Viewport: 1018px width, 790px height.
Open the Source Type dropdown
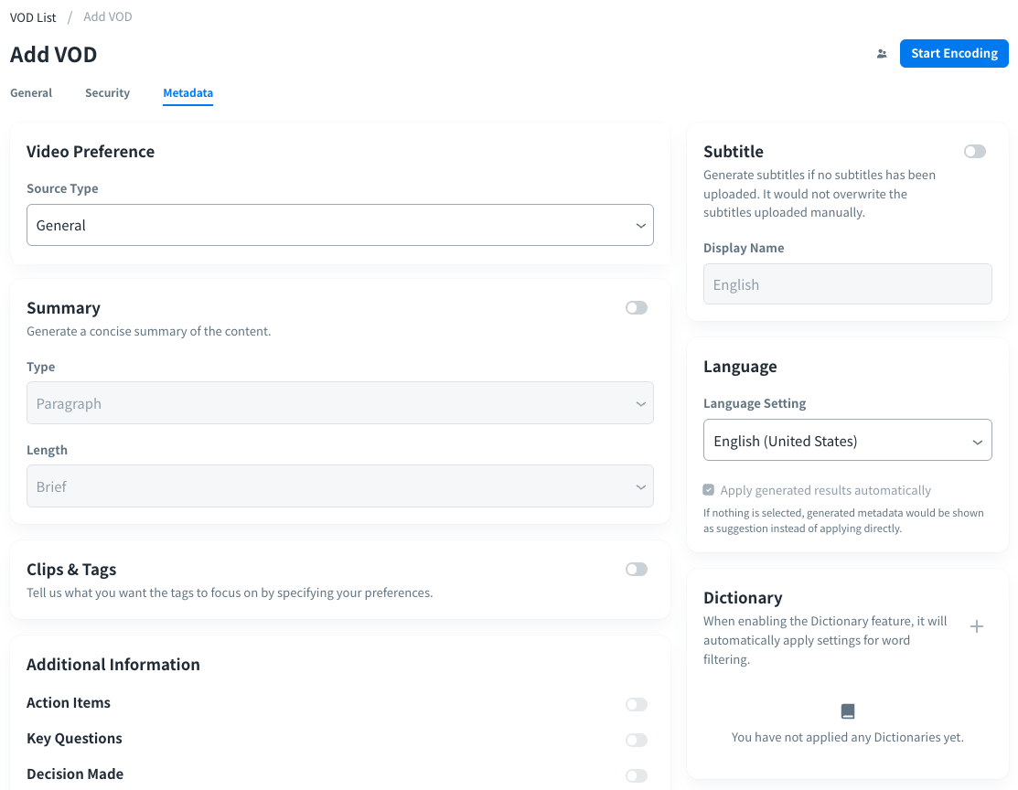click(x=339, y=225)
